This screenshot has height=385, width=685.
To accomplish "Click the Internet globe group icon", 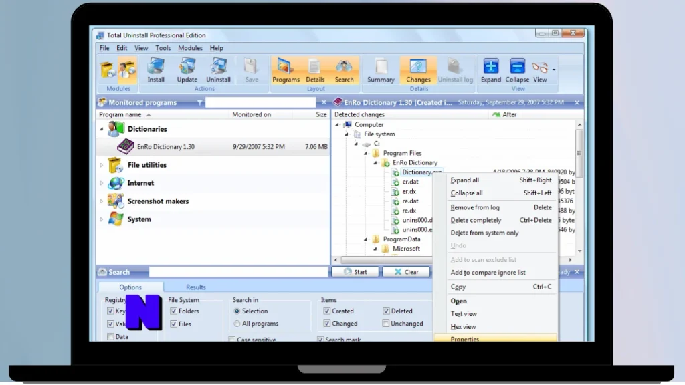I will coord(116,183).
